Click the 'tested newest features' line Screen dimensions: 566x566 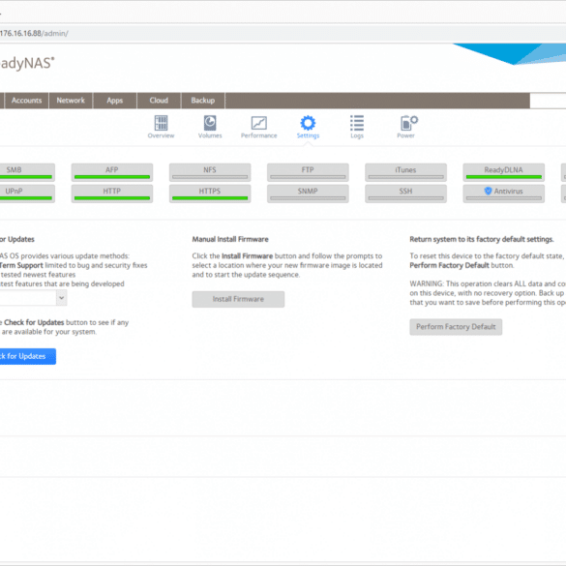pyautogui.click(x=38, y=275)
